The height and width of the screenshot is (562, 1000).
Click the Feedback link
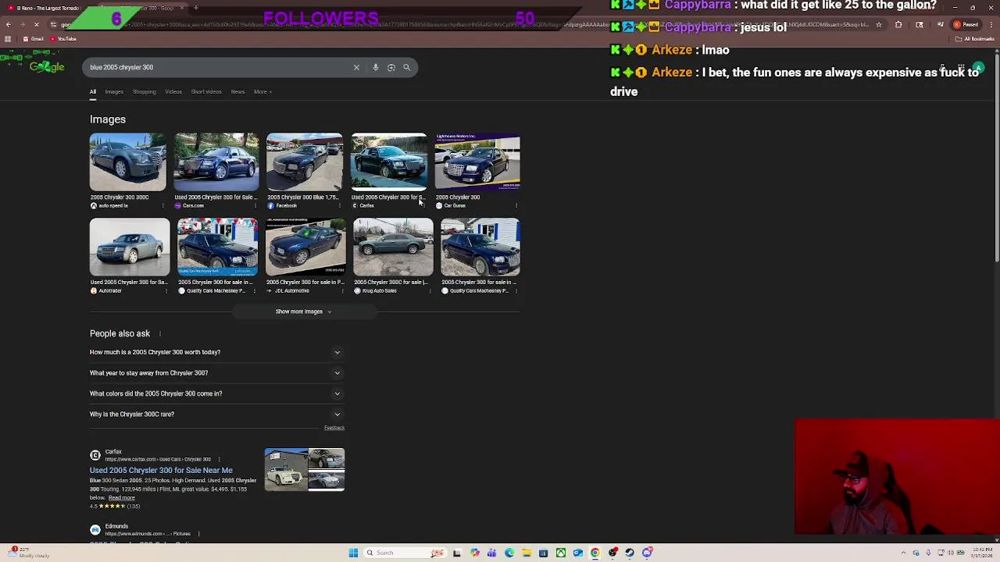[334, 428]
